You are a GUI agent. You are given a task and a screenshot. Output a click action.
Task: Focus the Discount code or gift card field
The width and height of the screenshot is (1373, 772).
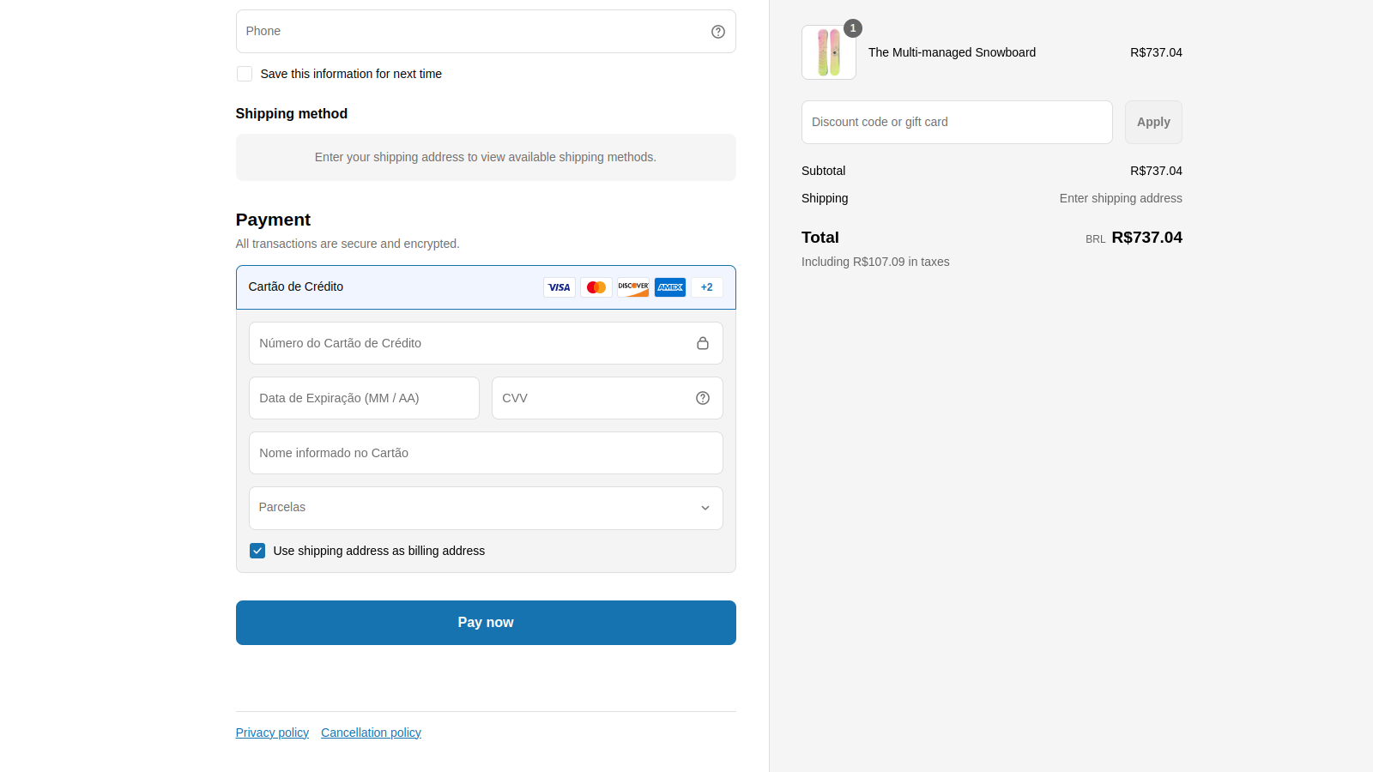click(957, 122)
